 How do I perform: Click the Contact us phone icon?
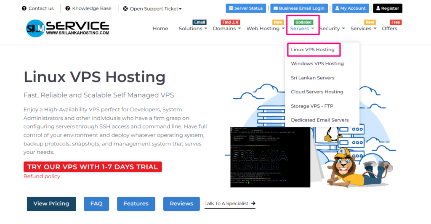[24, 8]
